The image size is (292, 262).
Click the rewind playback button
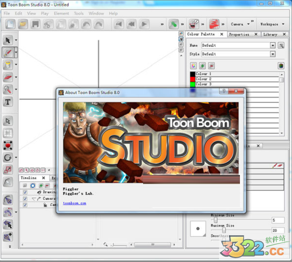pos(131,24)
